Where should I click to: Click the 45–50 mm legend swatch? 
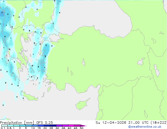tap(77, 126)
